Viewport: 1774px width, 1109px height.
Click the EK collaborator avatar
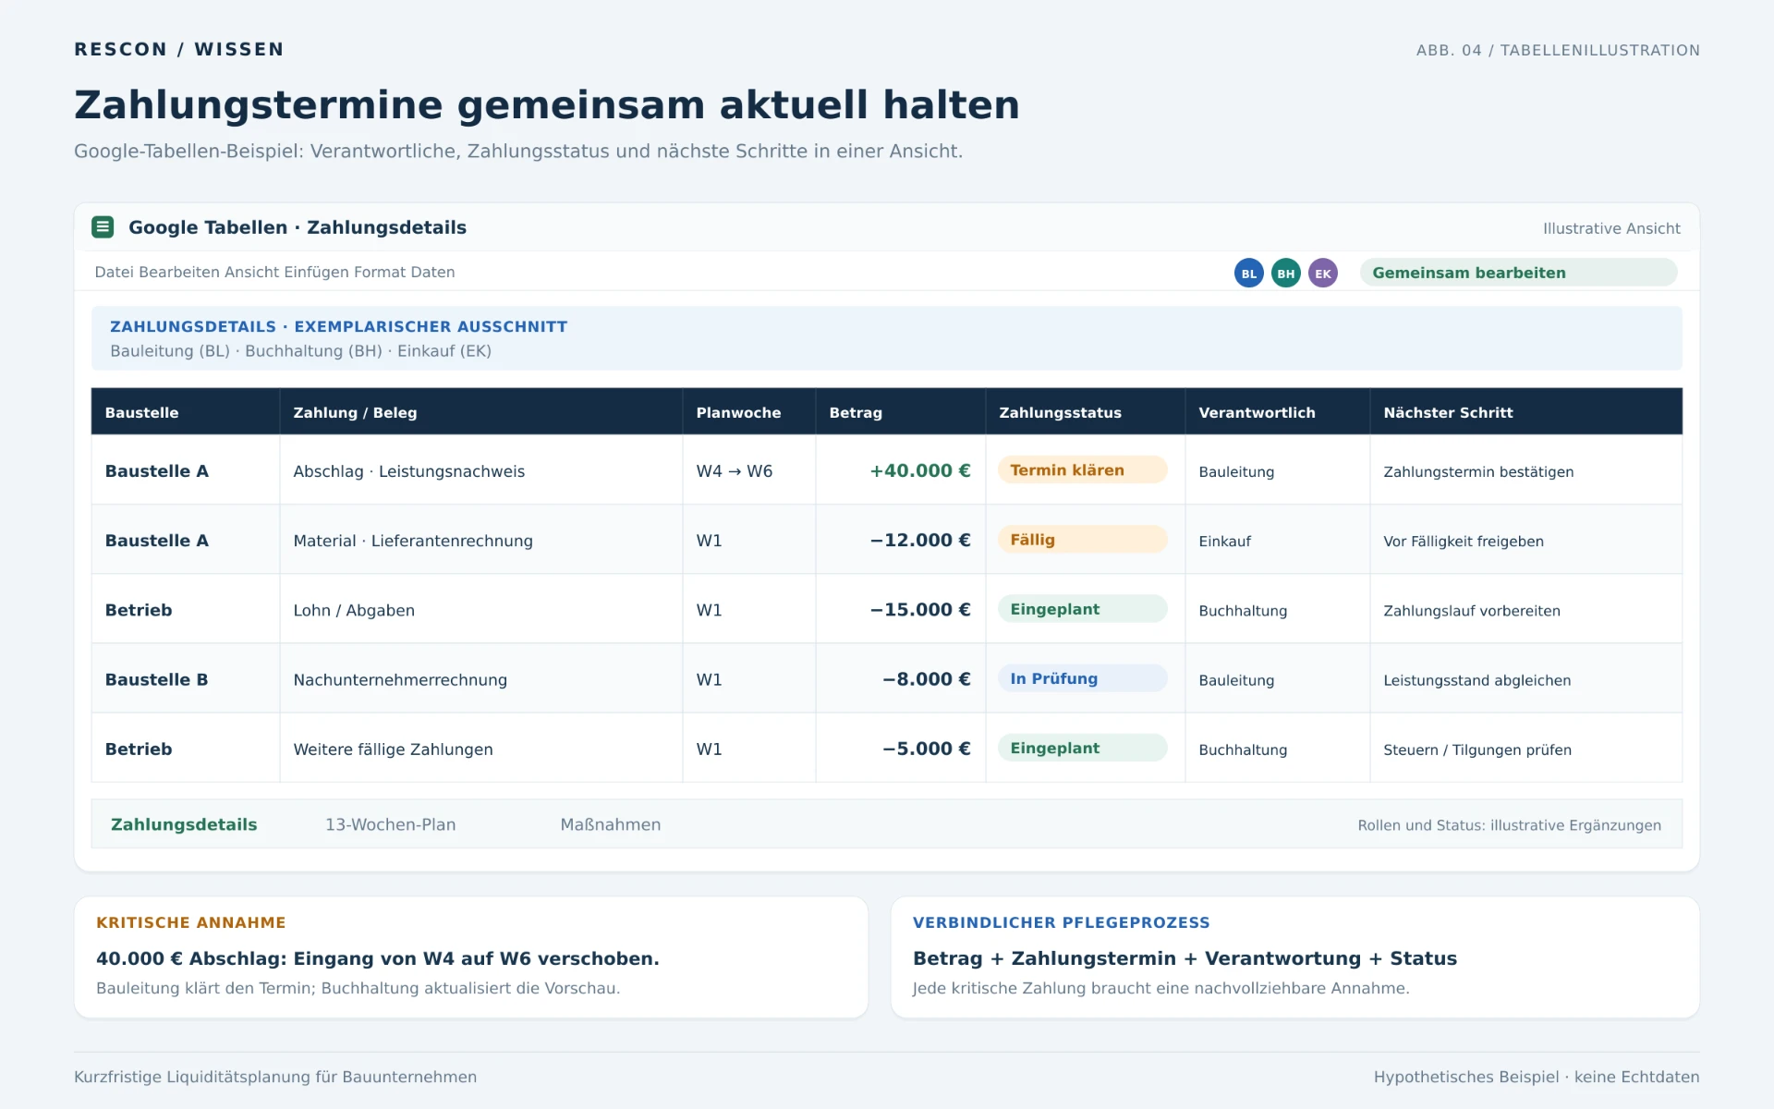1323,273
